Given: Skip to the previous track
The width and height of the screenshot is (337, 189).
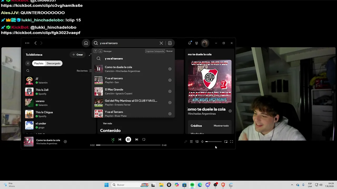Looking at the screenshot, I should (x=120, y=140).
